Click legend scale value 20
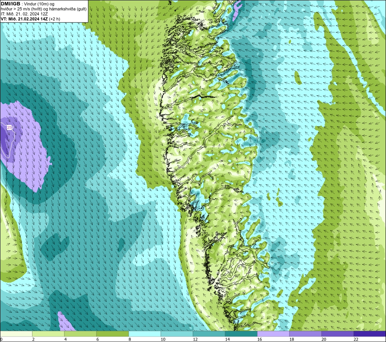 point(324,340)
